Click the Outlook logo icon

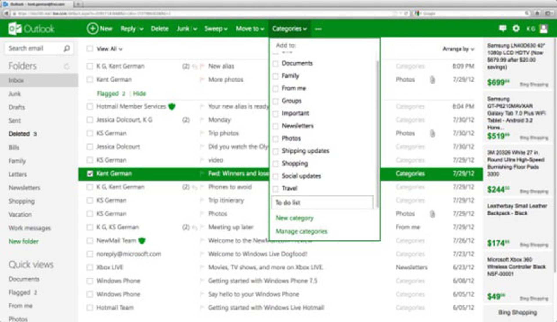15,28
